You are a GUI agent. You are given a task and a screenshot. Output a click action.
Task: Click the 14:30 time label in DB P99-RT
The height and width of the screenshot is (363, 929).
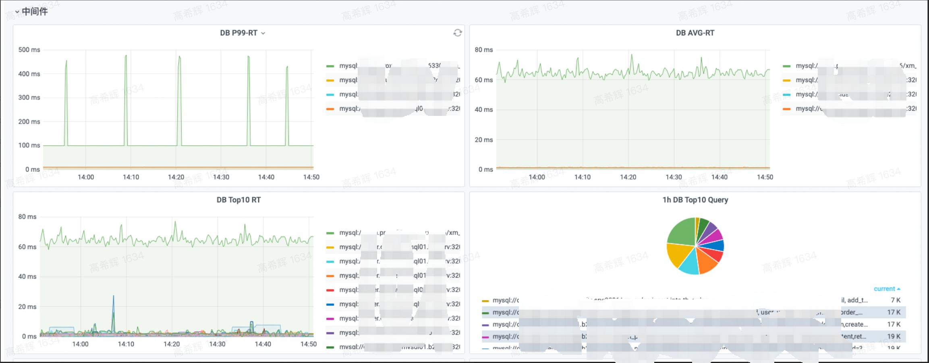point(221,177)
